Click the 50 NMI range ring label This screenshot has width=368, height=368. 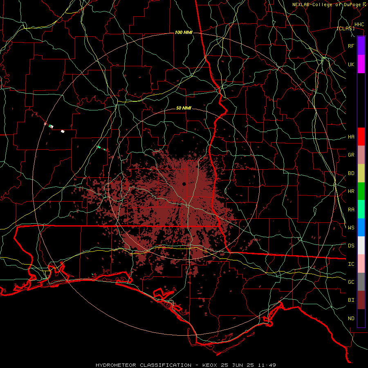click(x=184, y=108)
